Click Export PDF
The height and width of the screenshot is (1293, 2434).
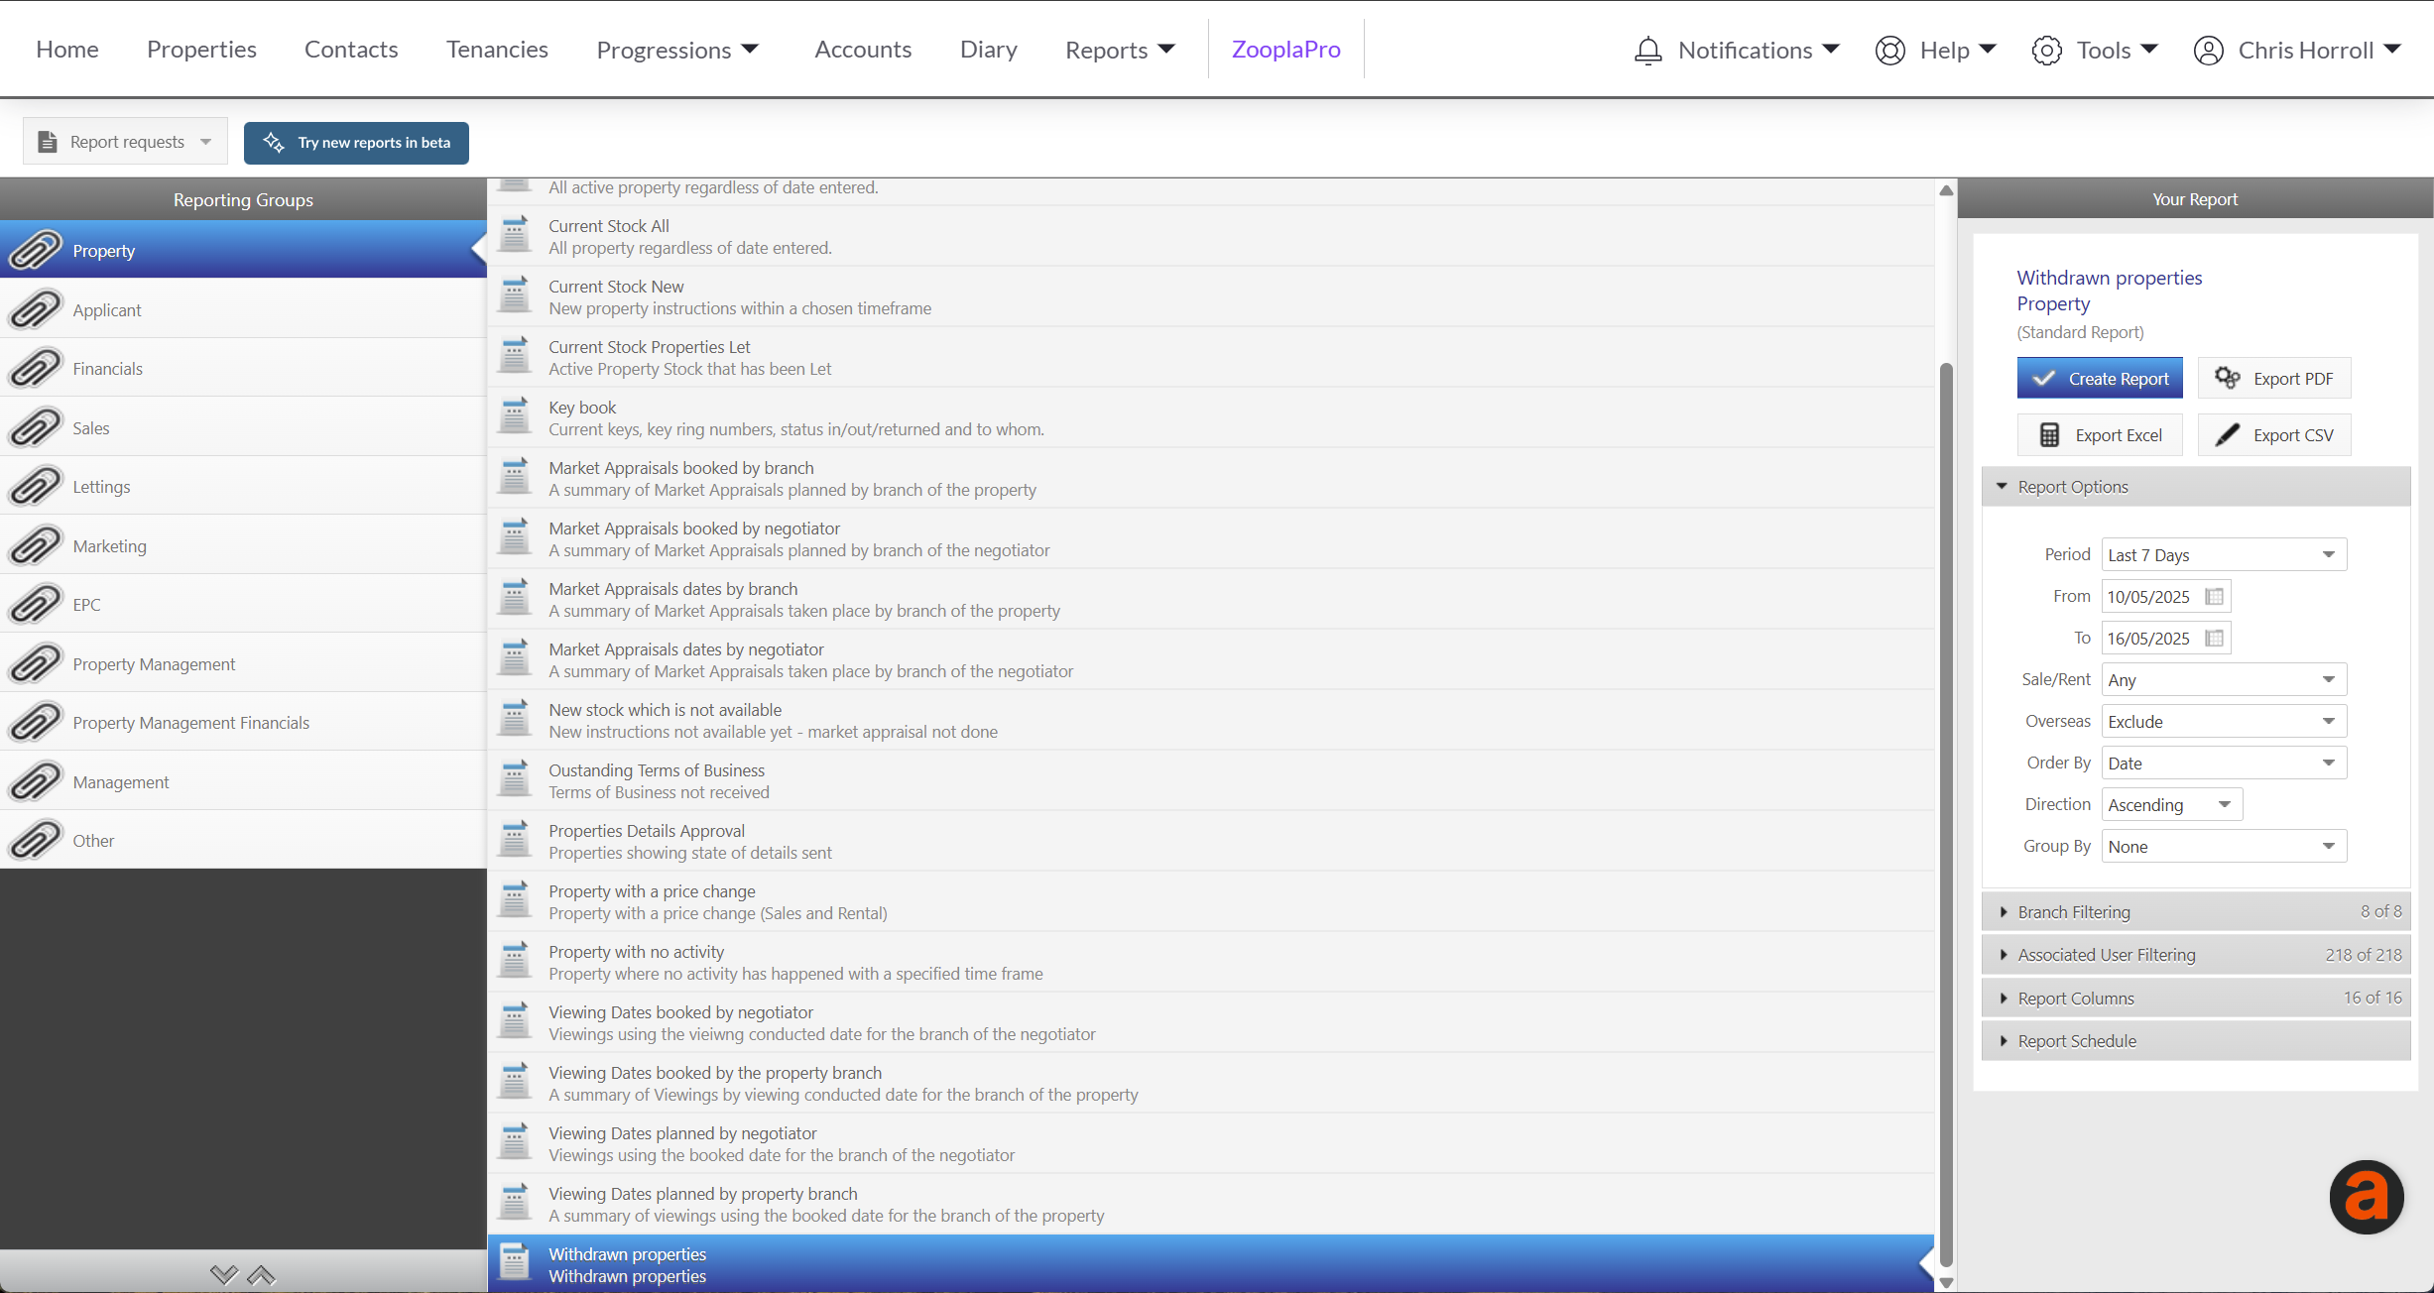click(2274, 378)
